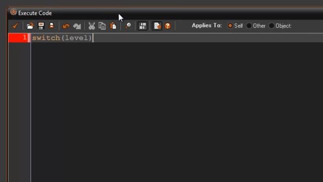
Task: Confirm code with the OK checkmark icon
Action: pyautogui.click(x=15, y=26)
